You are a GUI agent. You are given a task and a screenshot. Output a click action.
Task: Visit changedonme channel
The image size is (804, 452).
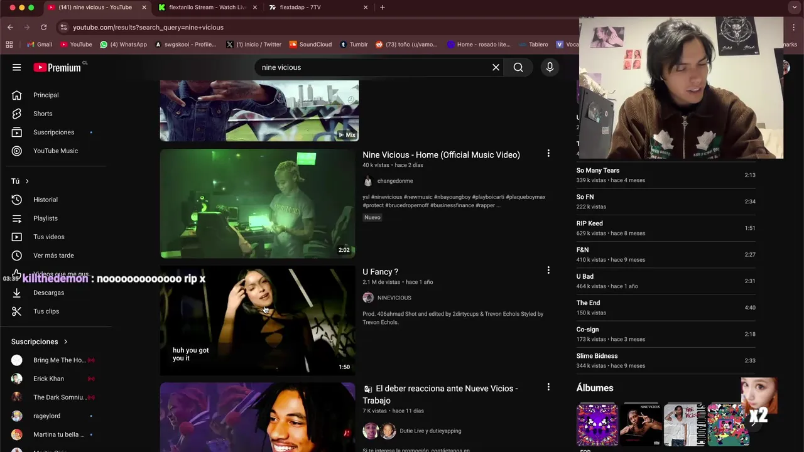[x=395, y=181]
